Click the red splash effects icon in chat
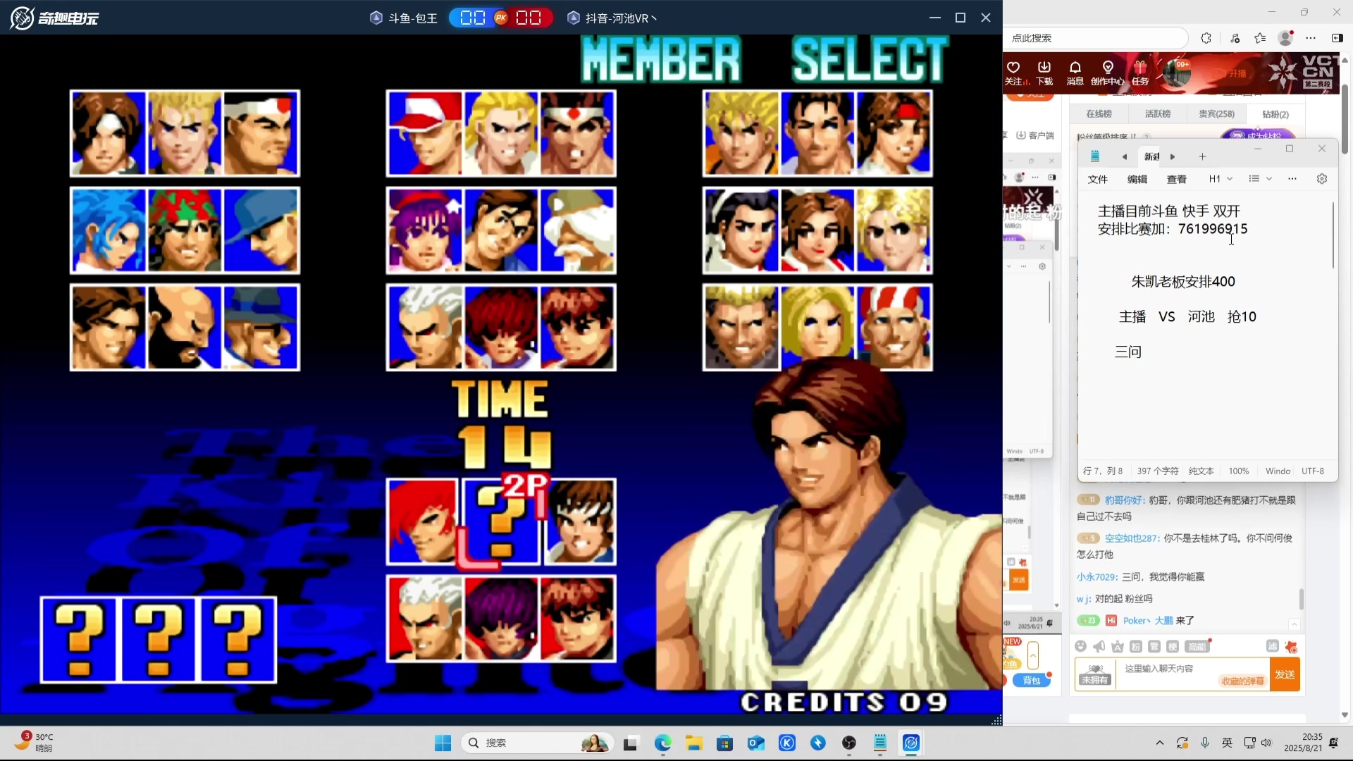This screenshot has height=761, width=1353. [x=1291, y=647]
